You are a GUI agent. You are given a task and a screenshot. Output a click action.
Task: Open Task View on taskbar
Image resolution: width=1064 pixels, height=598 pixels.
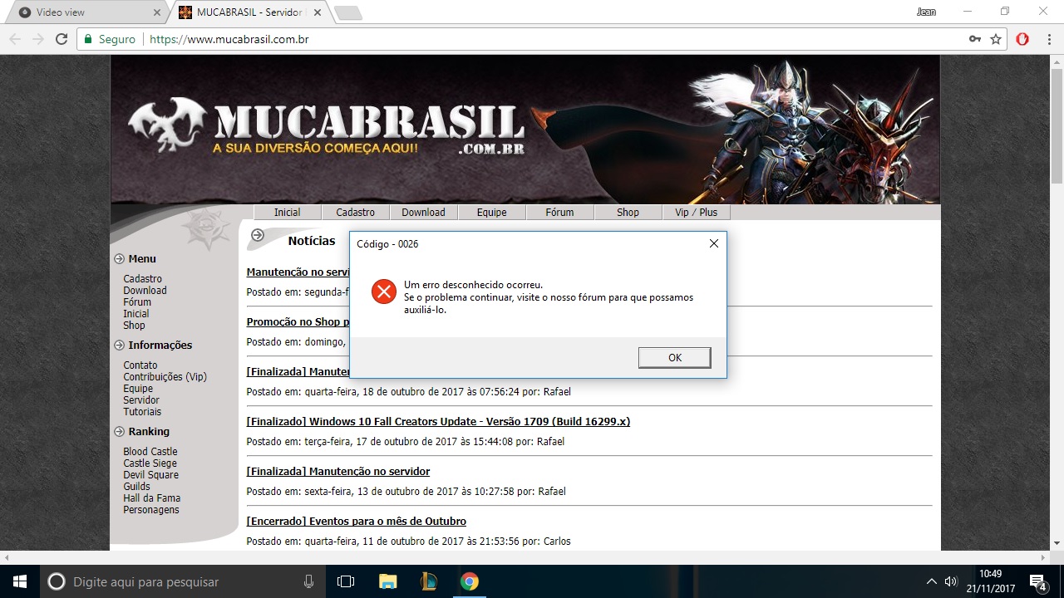[346, 581]
